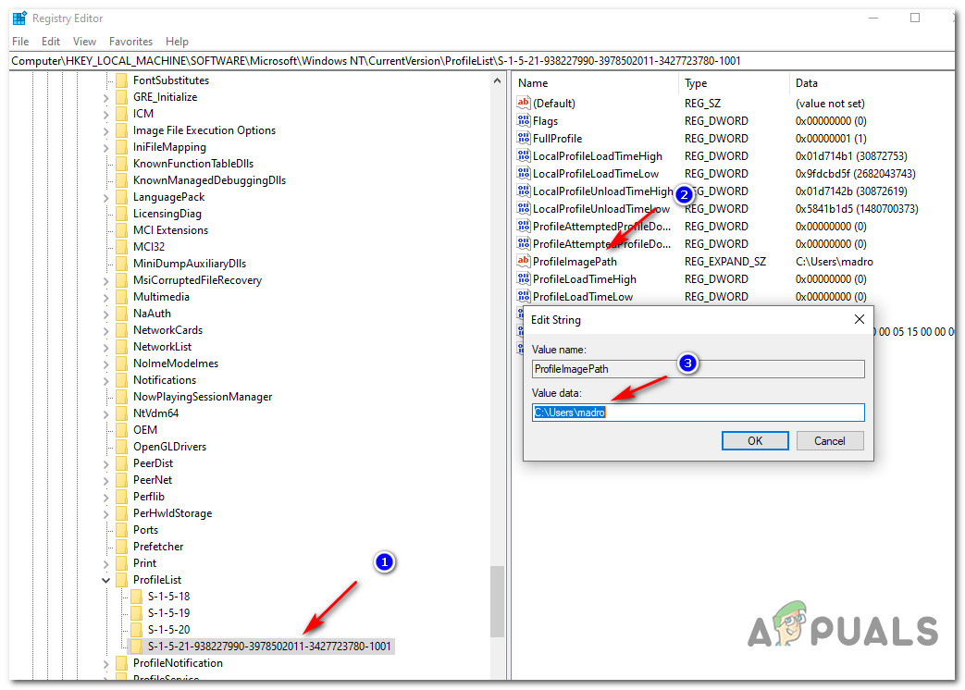Viewport: 965px width, 690px height.
Task: Select the ICM folder icon
Action: 121,114
